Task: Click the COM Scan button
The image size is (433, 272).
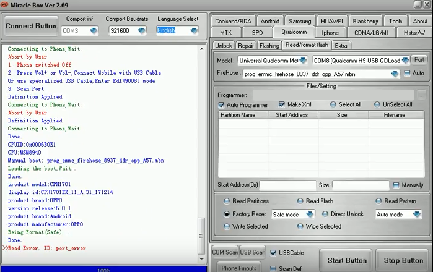Action: [224, 252]
